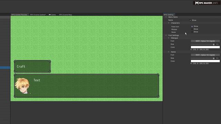Click the Dialogue RGB value text

[200, 50]
